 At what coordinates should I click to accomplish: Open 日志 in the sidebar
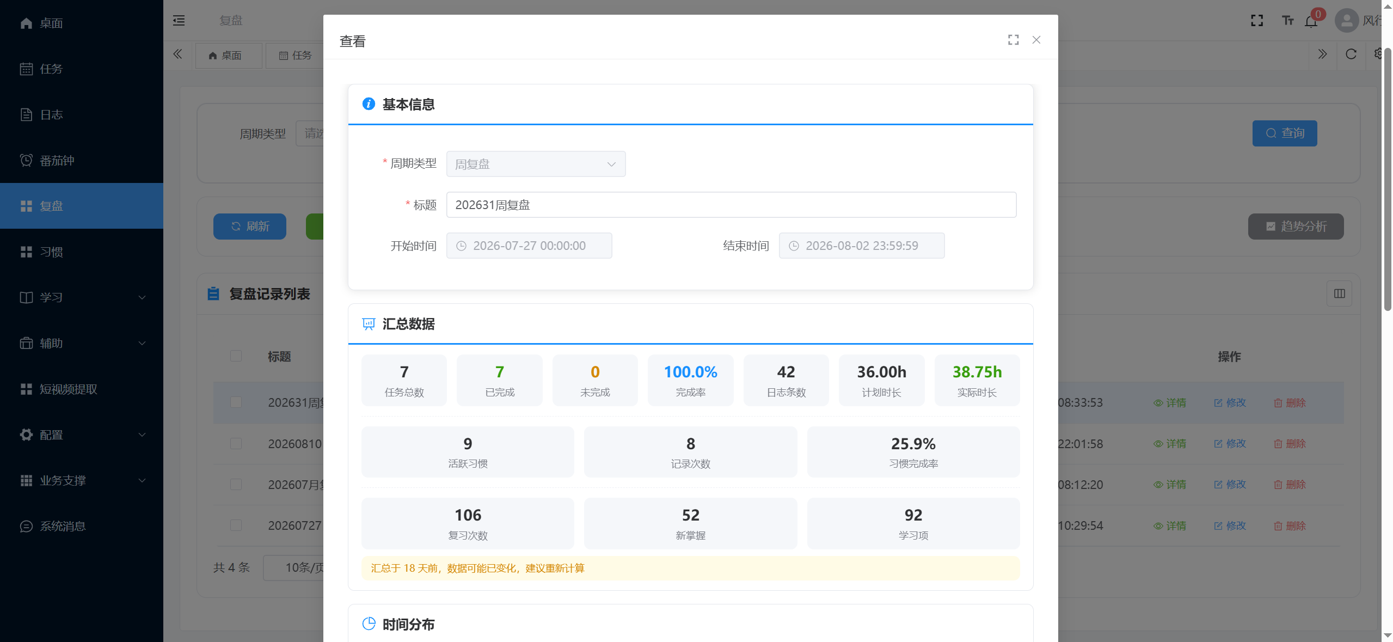click(82, 114)
